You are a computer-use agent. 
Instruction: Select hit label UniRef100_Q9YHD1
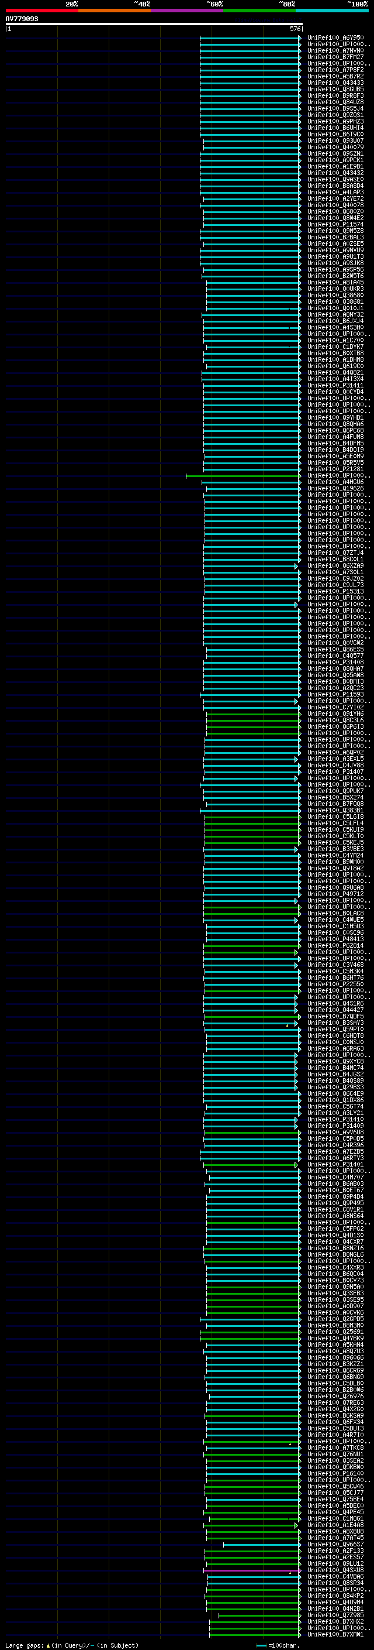[335, 418]
